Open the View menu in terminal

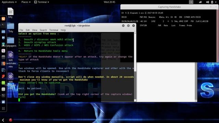(x=35, y=30)
